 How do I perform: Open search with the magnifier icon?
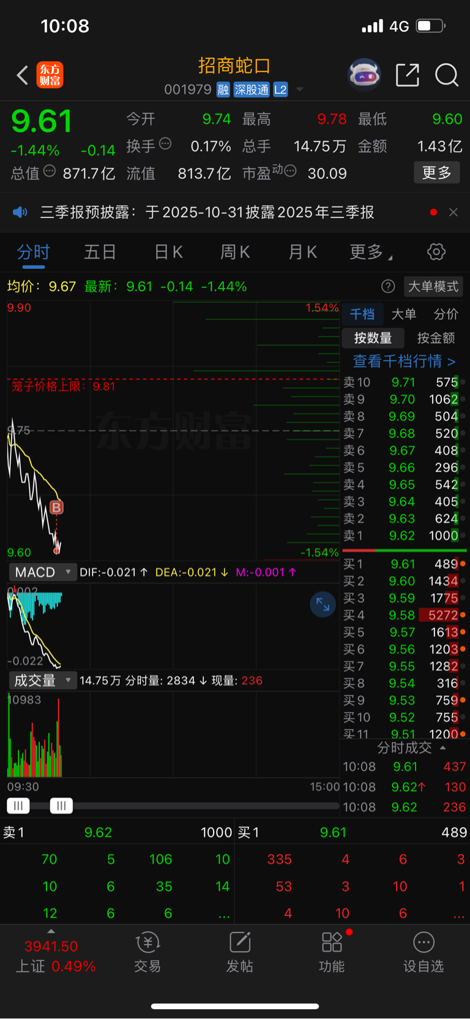pyautogui.click(x=447, y=75)
